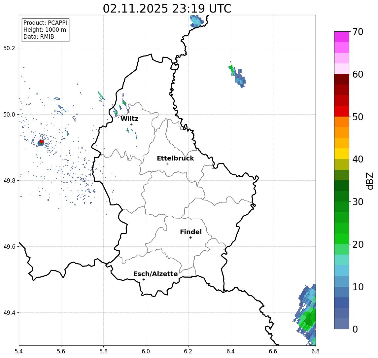Viewport: 378px width, 358px height.
Task: Click the longitude axis label 6.8
Action: tap(315, 351)
